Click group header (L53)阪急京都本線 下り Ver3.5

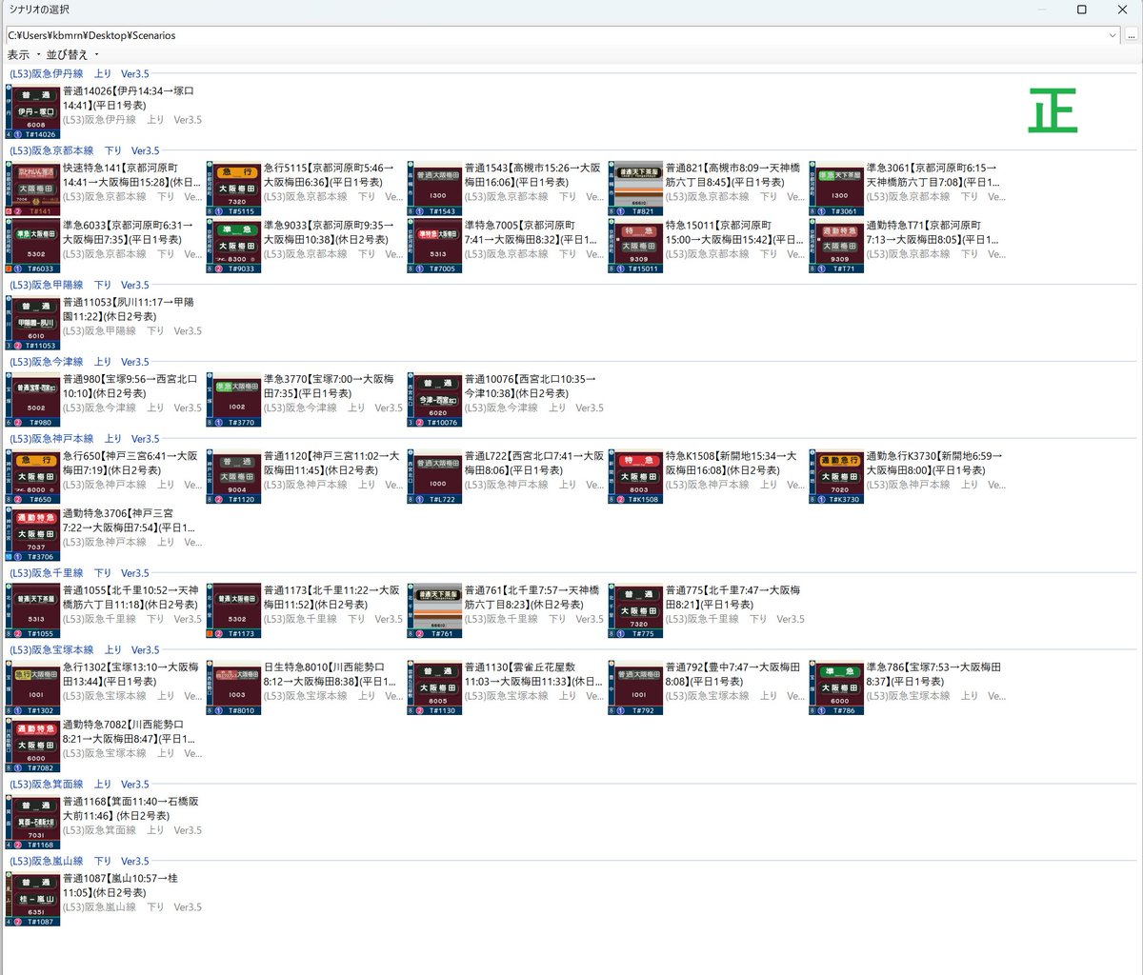85,150
